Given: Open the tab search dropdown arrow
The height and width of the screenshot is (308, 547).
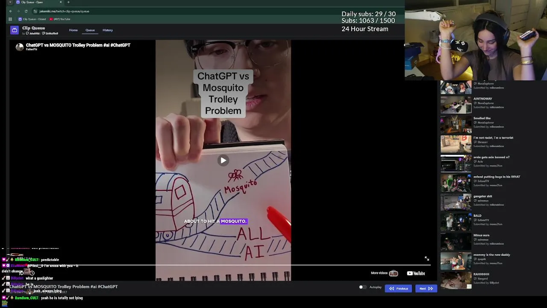Looking at the screenshot, I should [x=10, y=2].
